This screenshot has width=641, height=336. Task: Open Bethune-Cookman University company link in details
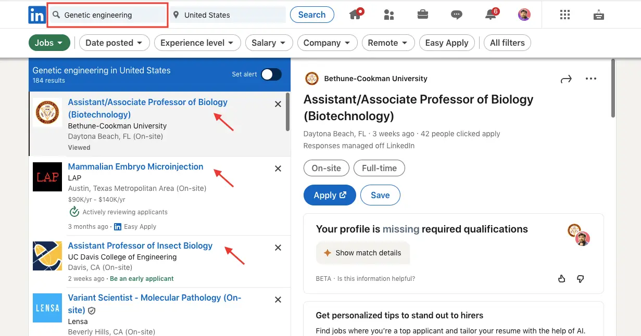375,79
